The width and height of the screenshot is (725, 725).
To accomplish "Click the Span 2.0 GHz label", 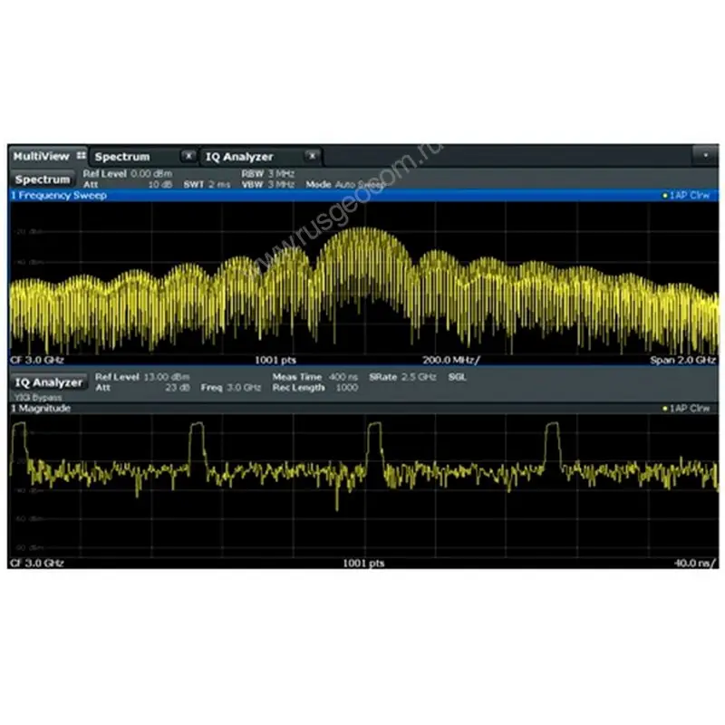I will 681,360.
